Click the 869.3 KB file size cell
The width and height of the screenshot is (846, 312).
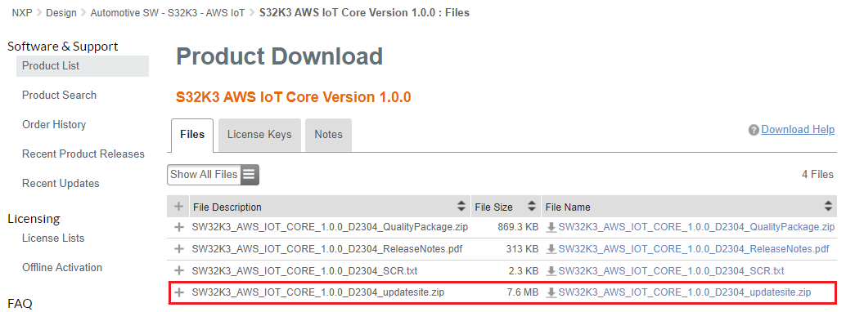(x=518, y=227)
